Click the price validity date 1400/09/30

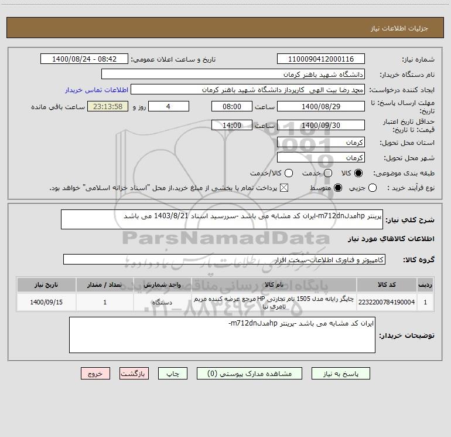[321, 125]
